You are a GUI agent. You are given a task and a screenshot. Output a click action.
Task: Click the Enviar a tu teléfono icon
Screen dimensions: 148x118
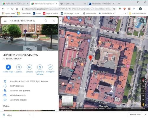40,67
